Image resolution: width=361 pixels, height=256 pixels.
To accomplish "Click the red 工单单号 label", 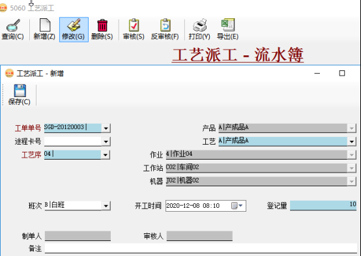I will click(28, 128).
